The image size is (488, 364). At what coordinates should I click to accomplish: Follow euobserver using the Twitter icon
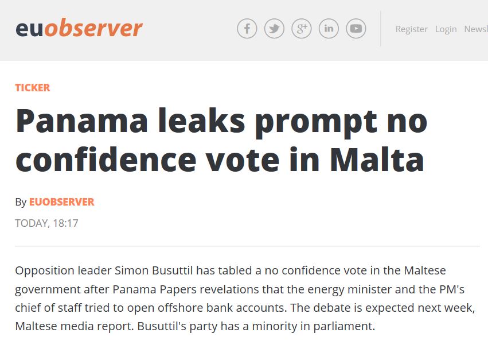(274, 28)
